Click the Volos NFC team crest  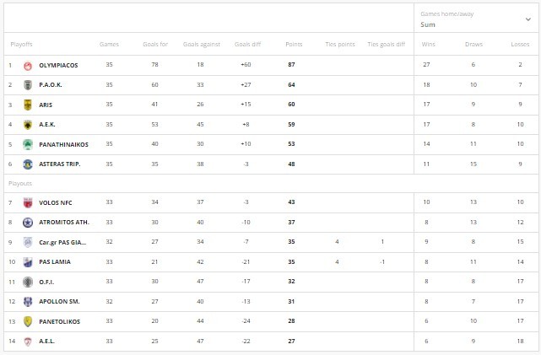(27, 202)
